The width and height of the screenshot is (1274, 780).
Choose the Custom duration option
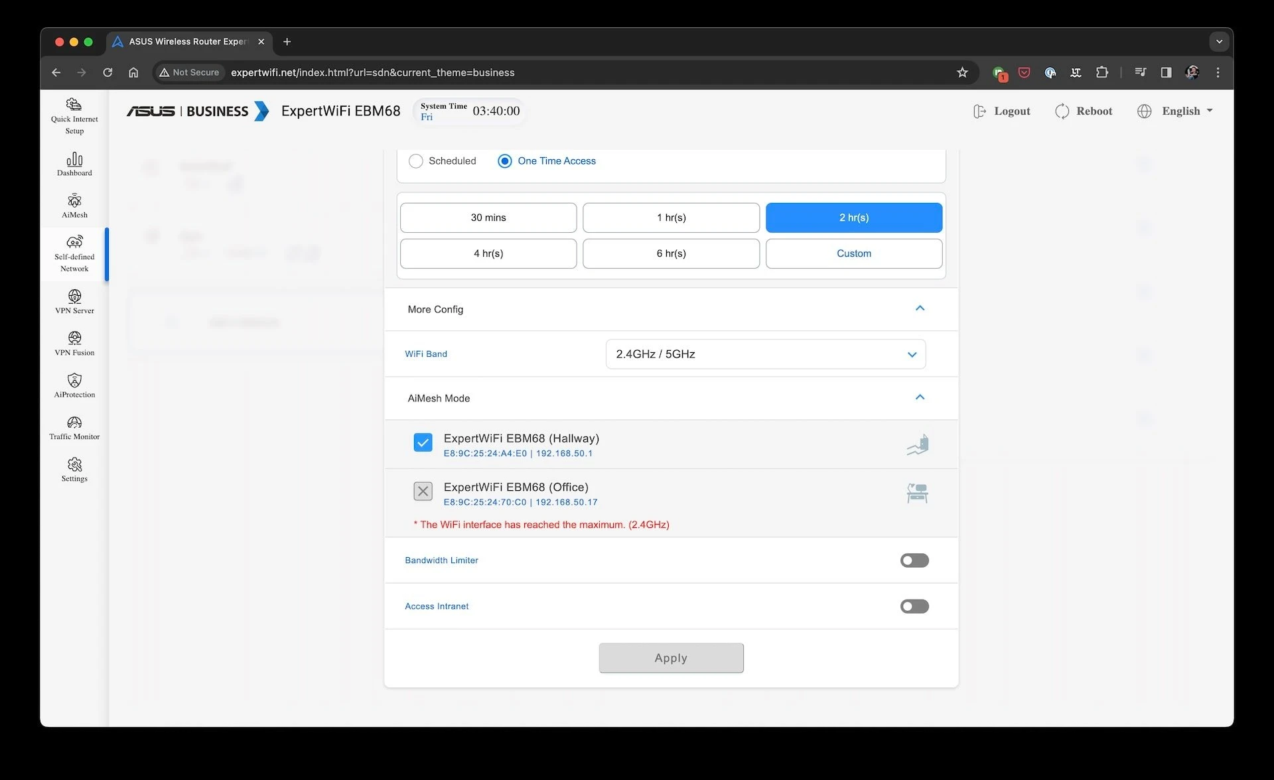click(854, 253)
